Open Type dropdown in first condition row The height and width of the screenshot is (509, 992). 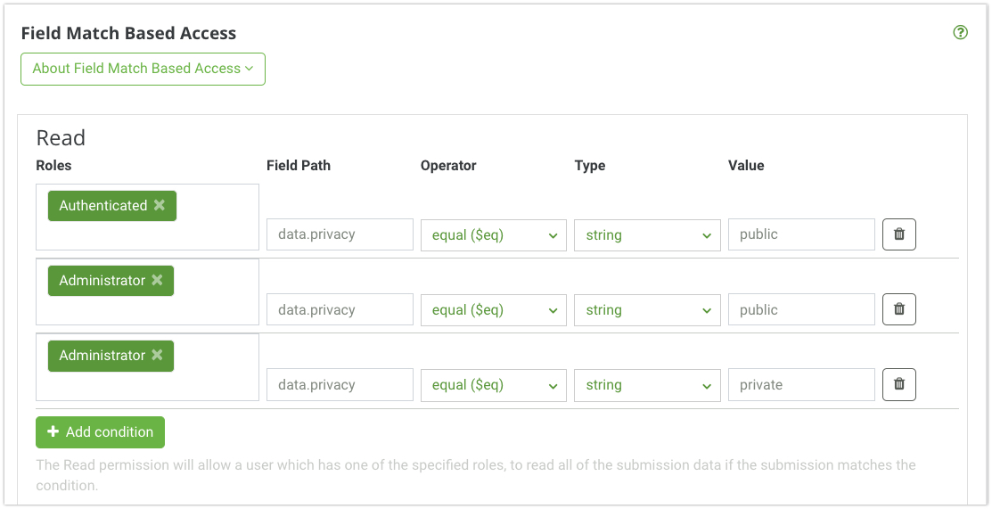[647, 235]
